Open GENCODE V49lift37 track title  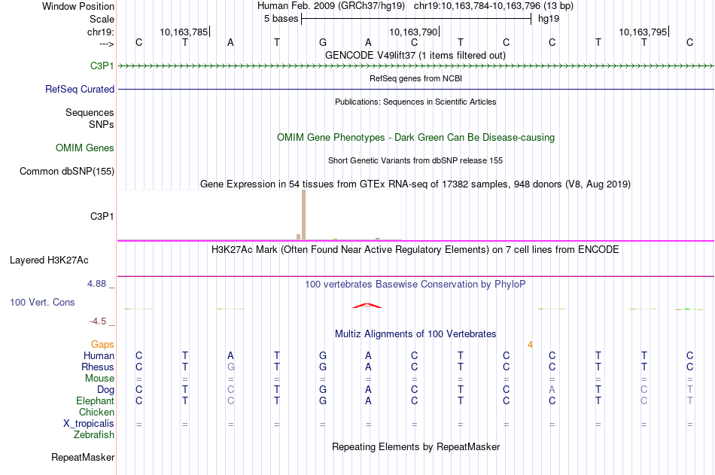tap(415, 55)
